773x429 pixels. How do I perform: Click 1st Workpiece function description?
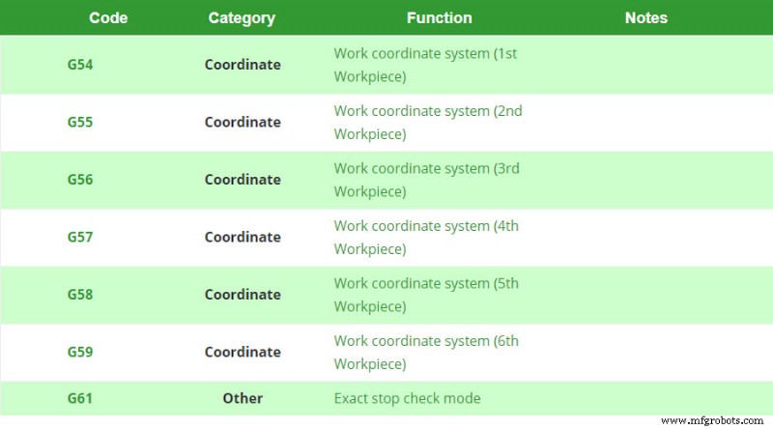coord(425,65)
